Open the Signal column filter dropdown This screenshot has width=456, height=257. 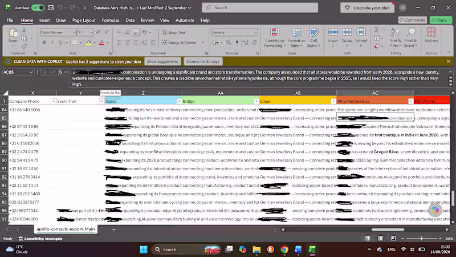(178, 101)
